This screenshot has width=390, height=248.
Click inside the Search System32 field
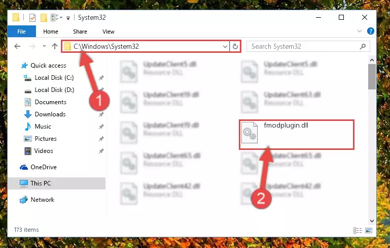pyautogui.click(x=304, y=46)
